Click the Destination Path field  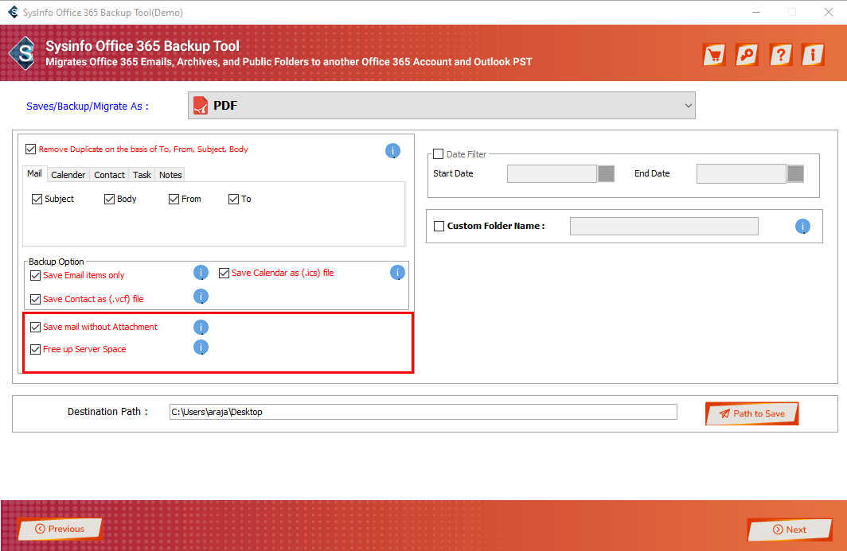click(x=423, y=412)
